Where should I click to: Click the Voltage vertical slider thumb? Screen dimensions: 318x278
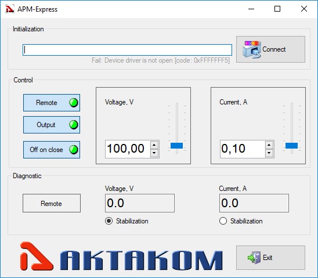176,146
